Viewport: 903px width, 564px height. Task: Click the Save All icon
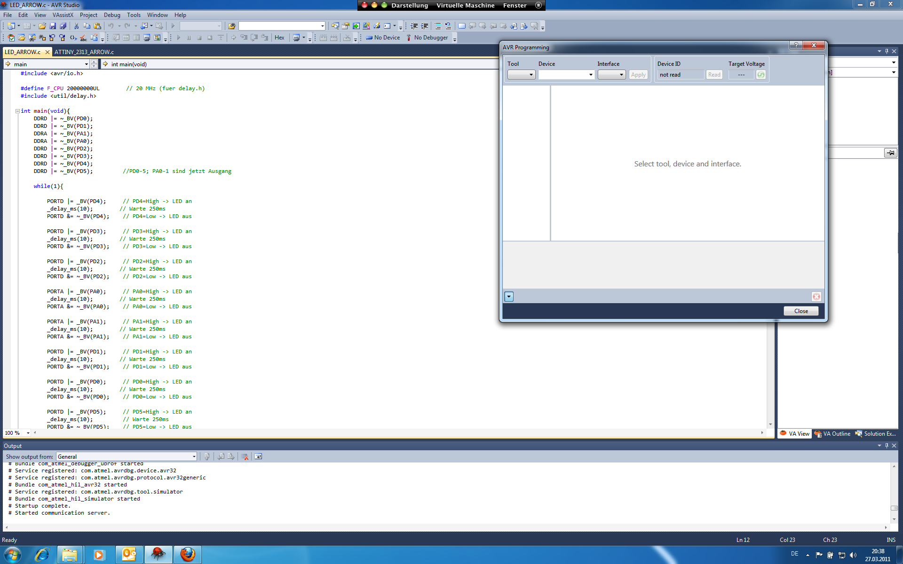[63, 26]
